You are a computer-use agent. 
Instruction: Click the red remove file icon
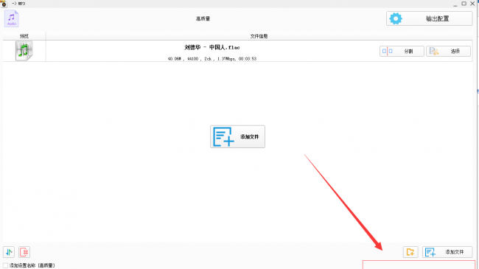click(x=24, y=252)
